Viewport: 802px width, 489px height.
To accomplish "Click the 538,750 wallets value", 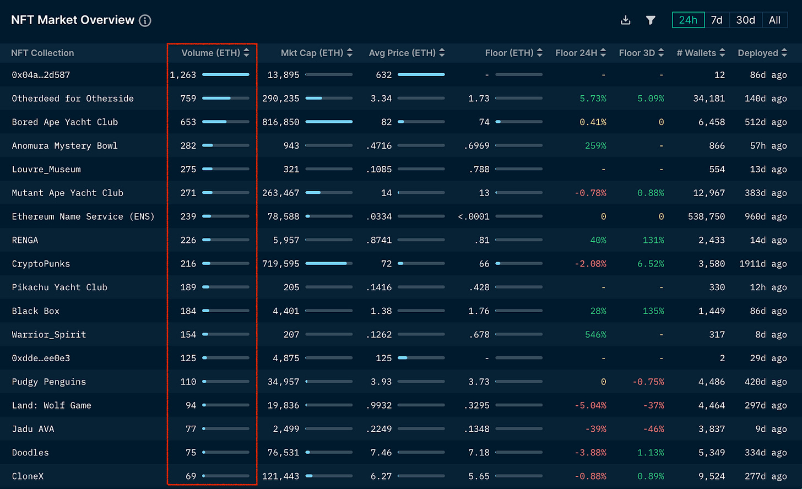I will coord(707,217).
